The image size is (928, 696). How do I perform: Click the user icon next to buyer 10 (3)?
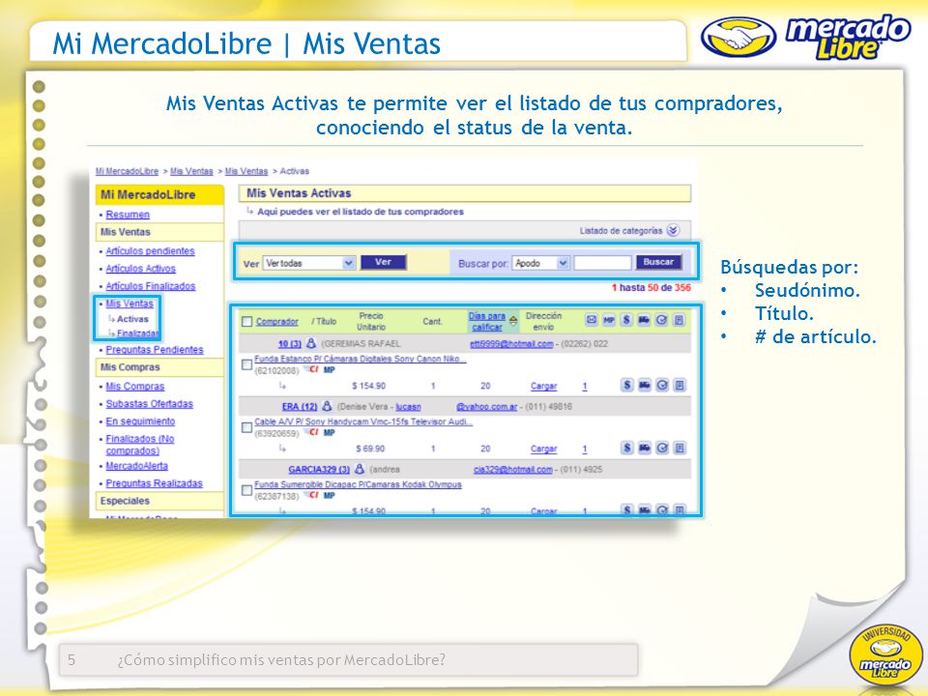(311, 343)
